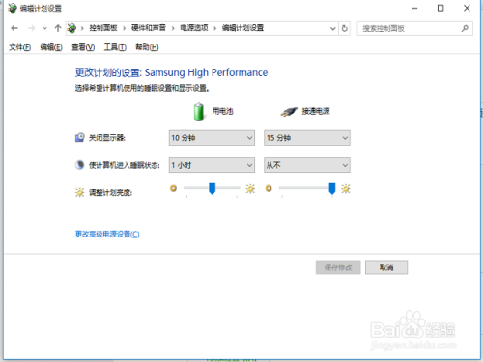Click the 接通电源 column label

pos(316,111)
